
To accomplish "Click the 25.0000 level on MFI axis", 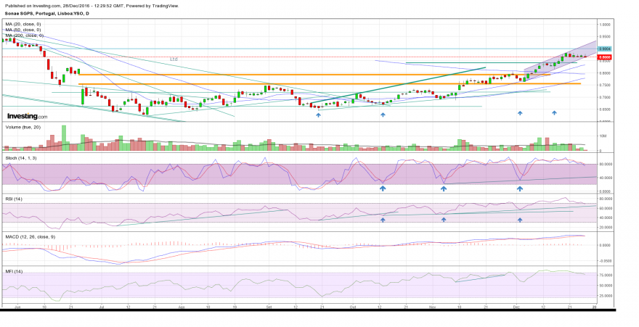I will (605, 297).
